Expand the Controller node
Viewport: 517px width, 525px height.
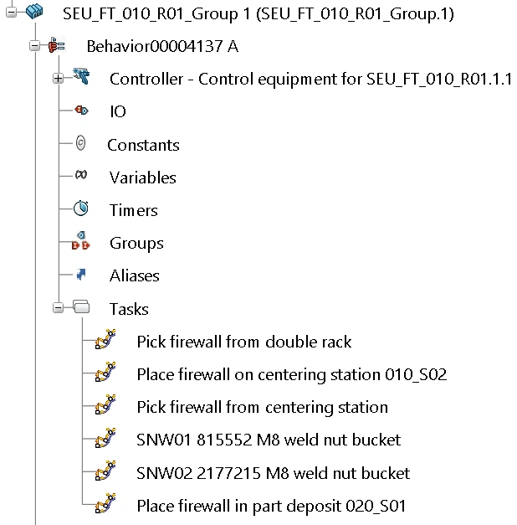pyautogui.click(x=58, y=79)
